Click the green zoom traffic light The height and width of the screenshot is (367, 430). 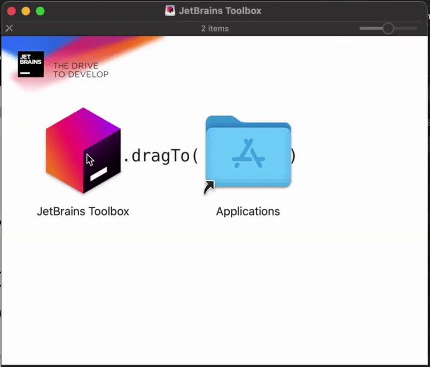pos(38,10)
